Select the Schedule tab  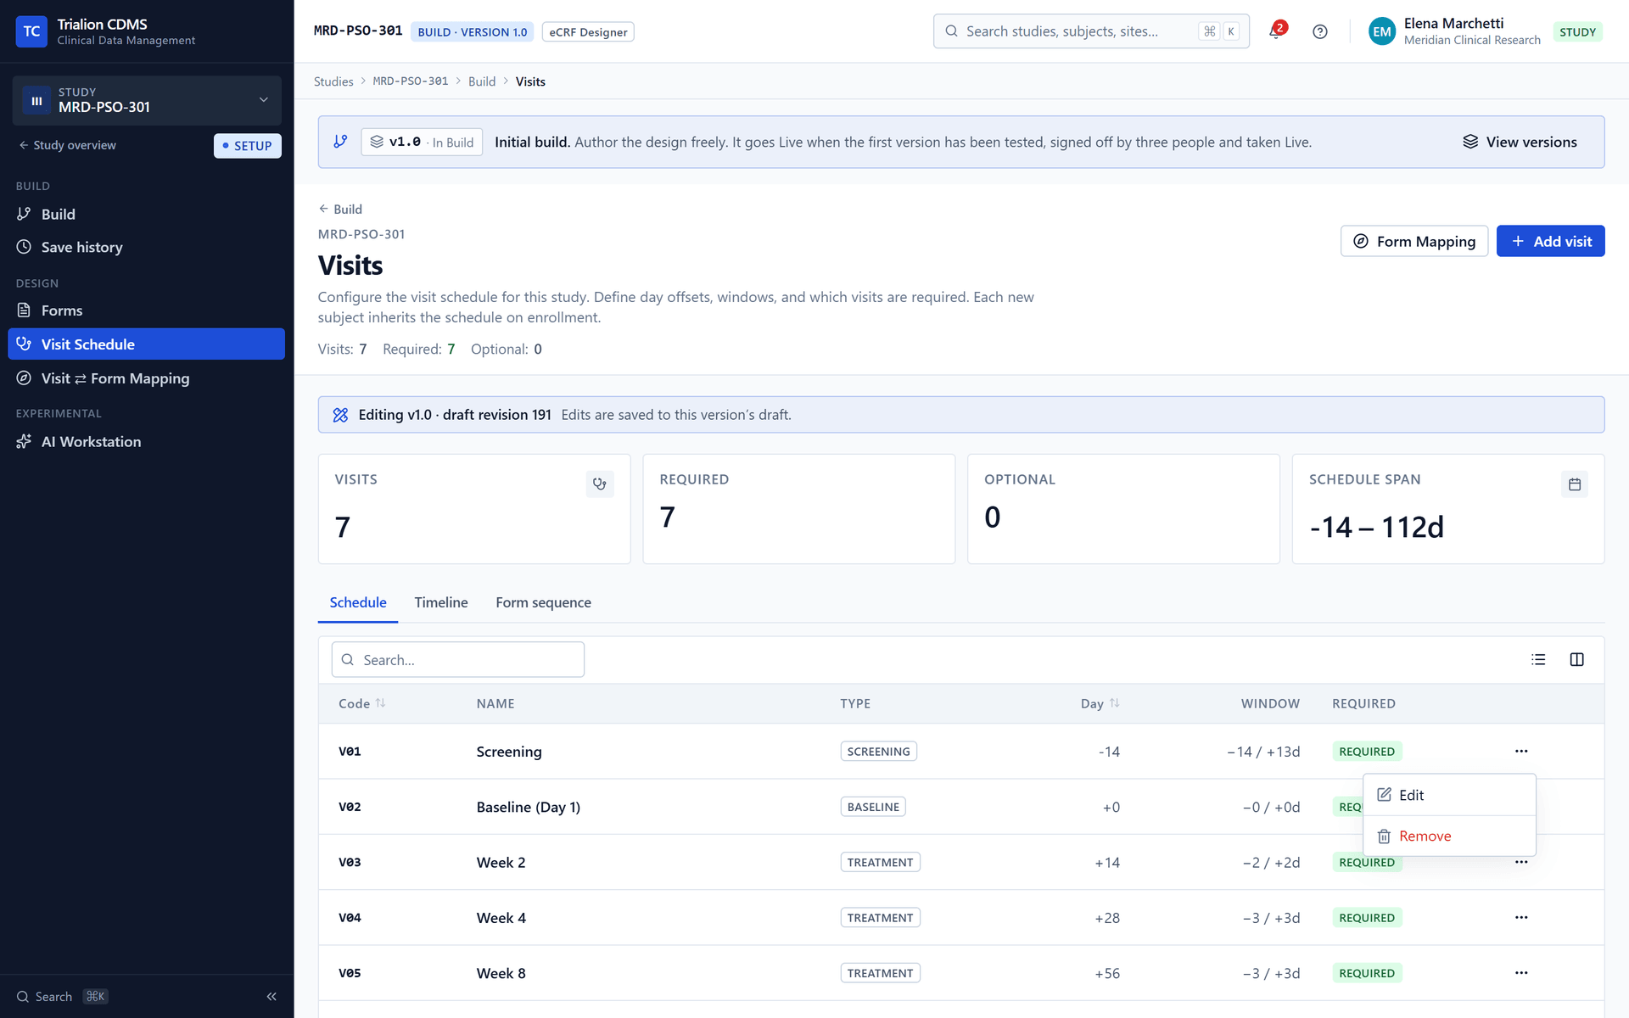click(358, 602)
